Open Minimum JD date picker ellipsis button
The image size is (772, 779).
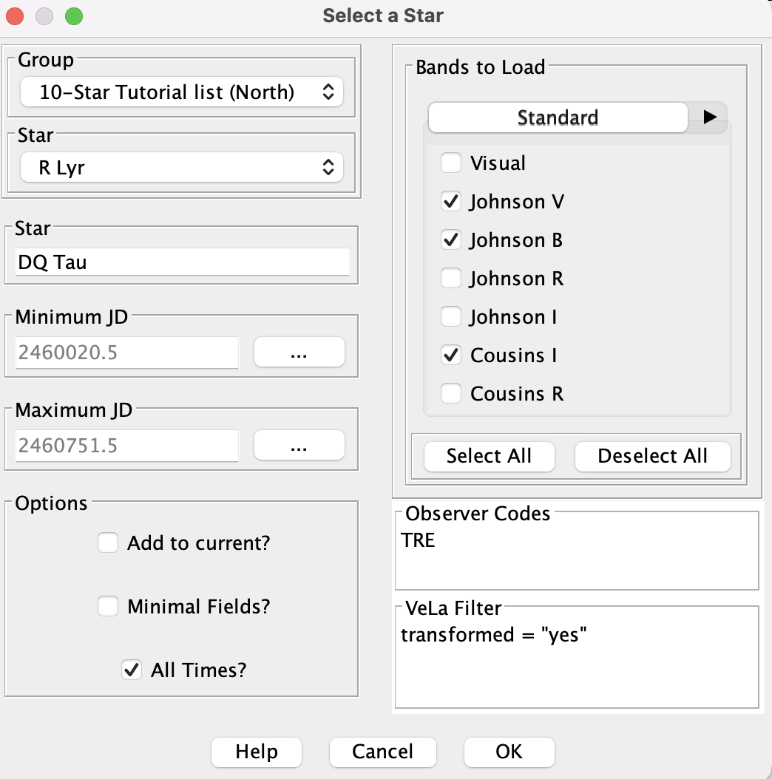(299, 353)
